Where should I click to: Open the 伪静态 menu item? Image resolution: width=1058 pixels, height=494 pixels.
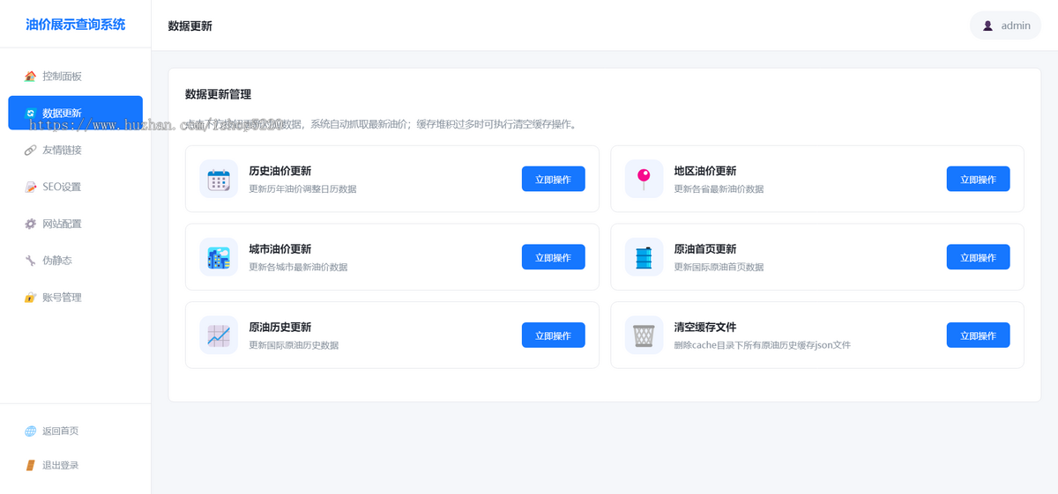(x=75, y=261)
